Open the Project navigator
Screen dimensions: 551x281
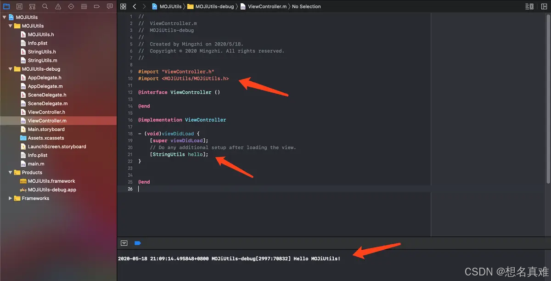(6, 6)
